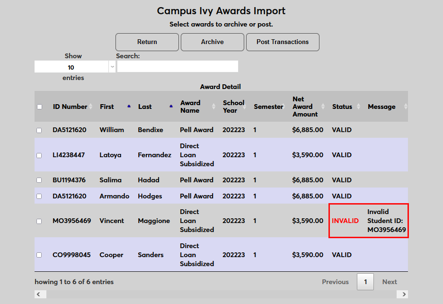Viewport: 443px width, 304px height.
Task: Select William Bendixe's award checkbox
Action: coord(39,130)
